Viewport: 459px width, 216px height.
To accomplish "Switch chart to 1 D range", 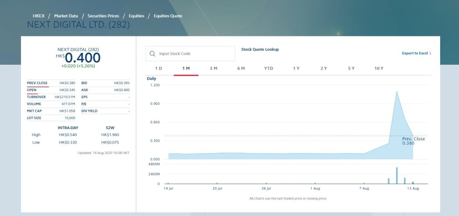I will click(158, 68).
